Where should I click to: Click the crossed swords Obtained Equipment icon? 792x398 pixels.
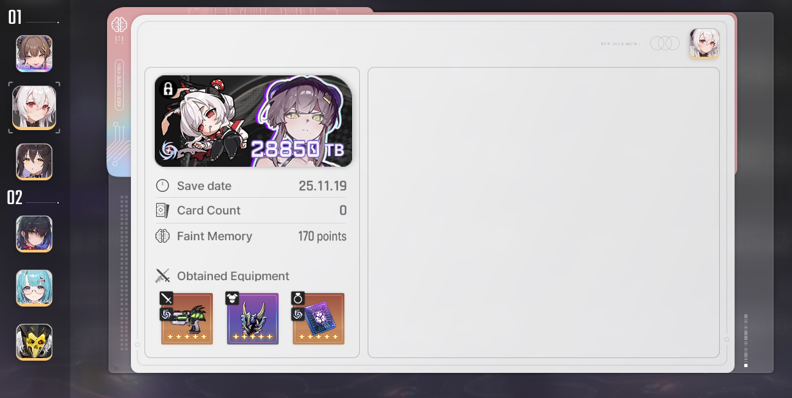click(x=163, y=276)
